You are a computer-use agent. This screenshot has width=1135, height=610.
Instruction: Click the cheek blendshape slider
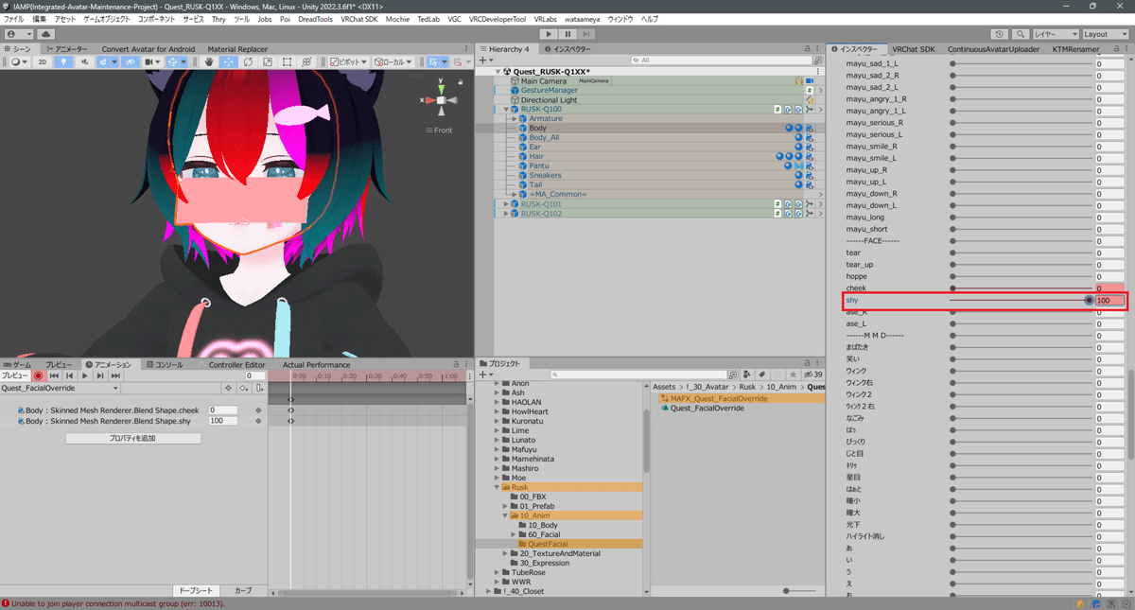coord(1021,288)
